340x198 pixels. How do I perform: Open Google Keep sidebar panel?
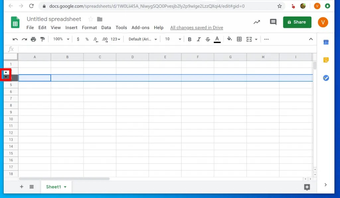[326, 60]
